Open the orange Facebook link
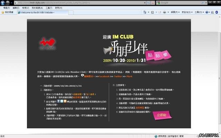Screen dimensions: 221x138 (x=104, y=76)
